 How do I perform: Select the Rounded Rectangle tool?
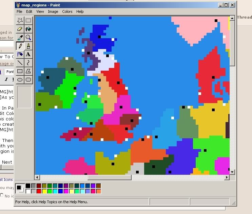28,80
